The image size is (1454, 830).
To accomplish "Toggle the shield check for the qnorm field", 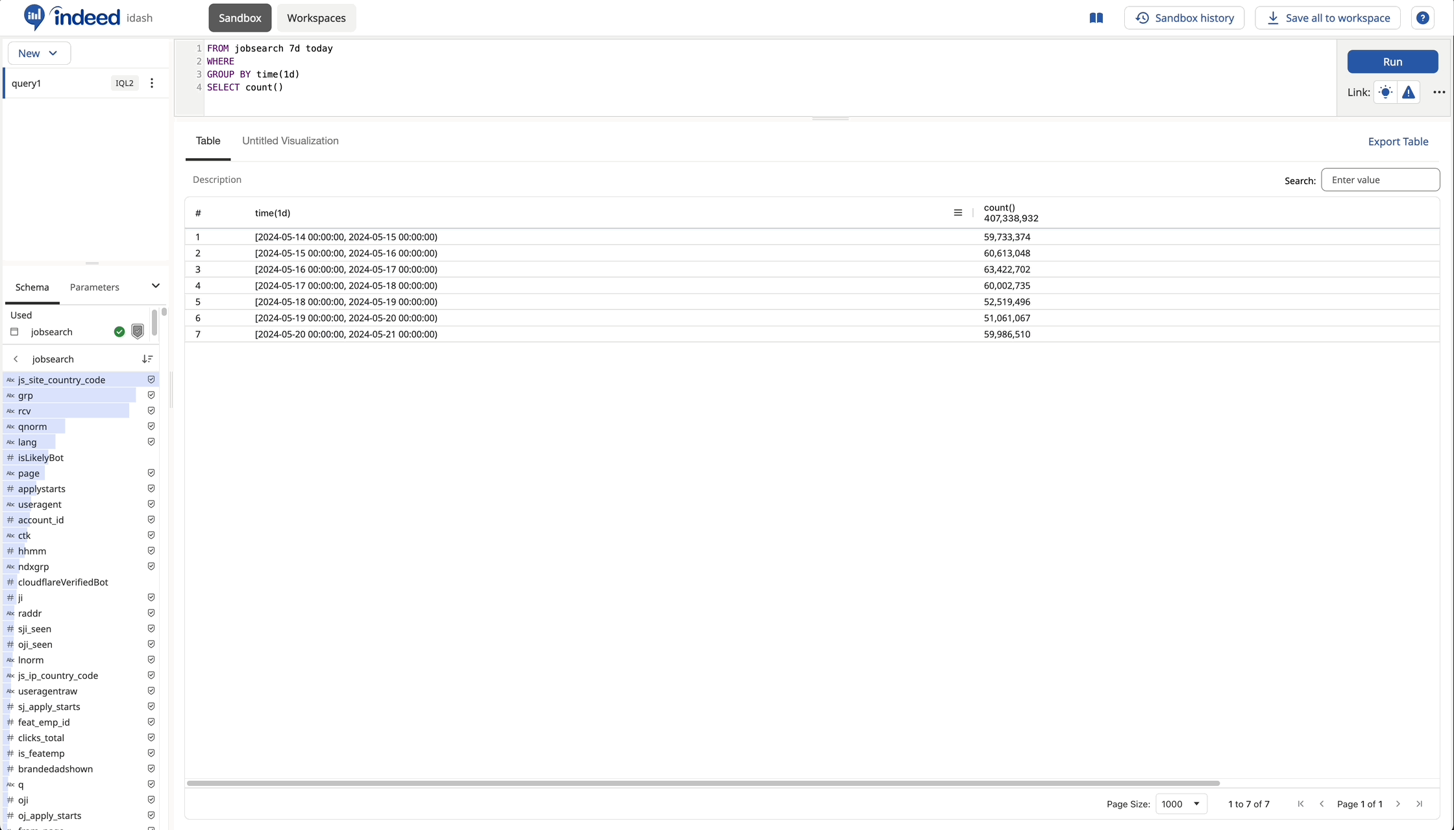I will click(x=151, y=426).
